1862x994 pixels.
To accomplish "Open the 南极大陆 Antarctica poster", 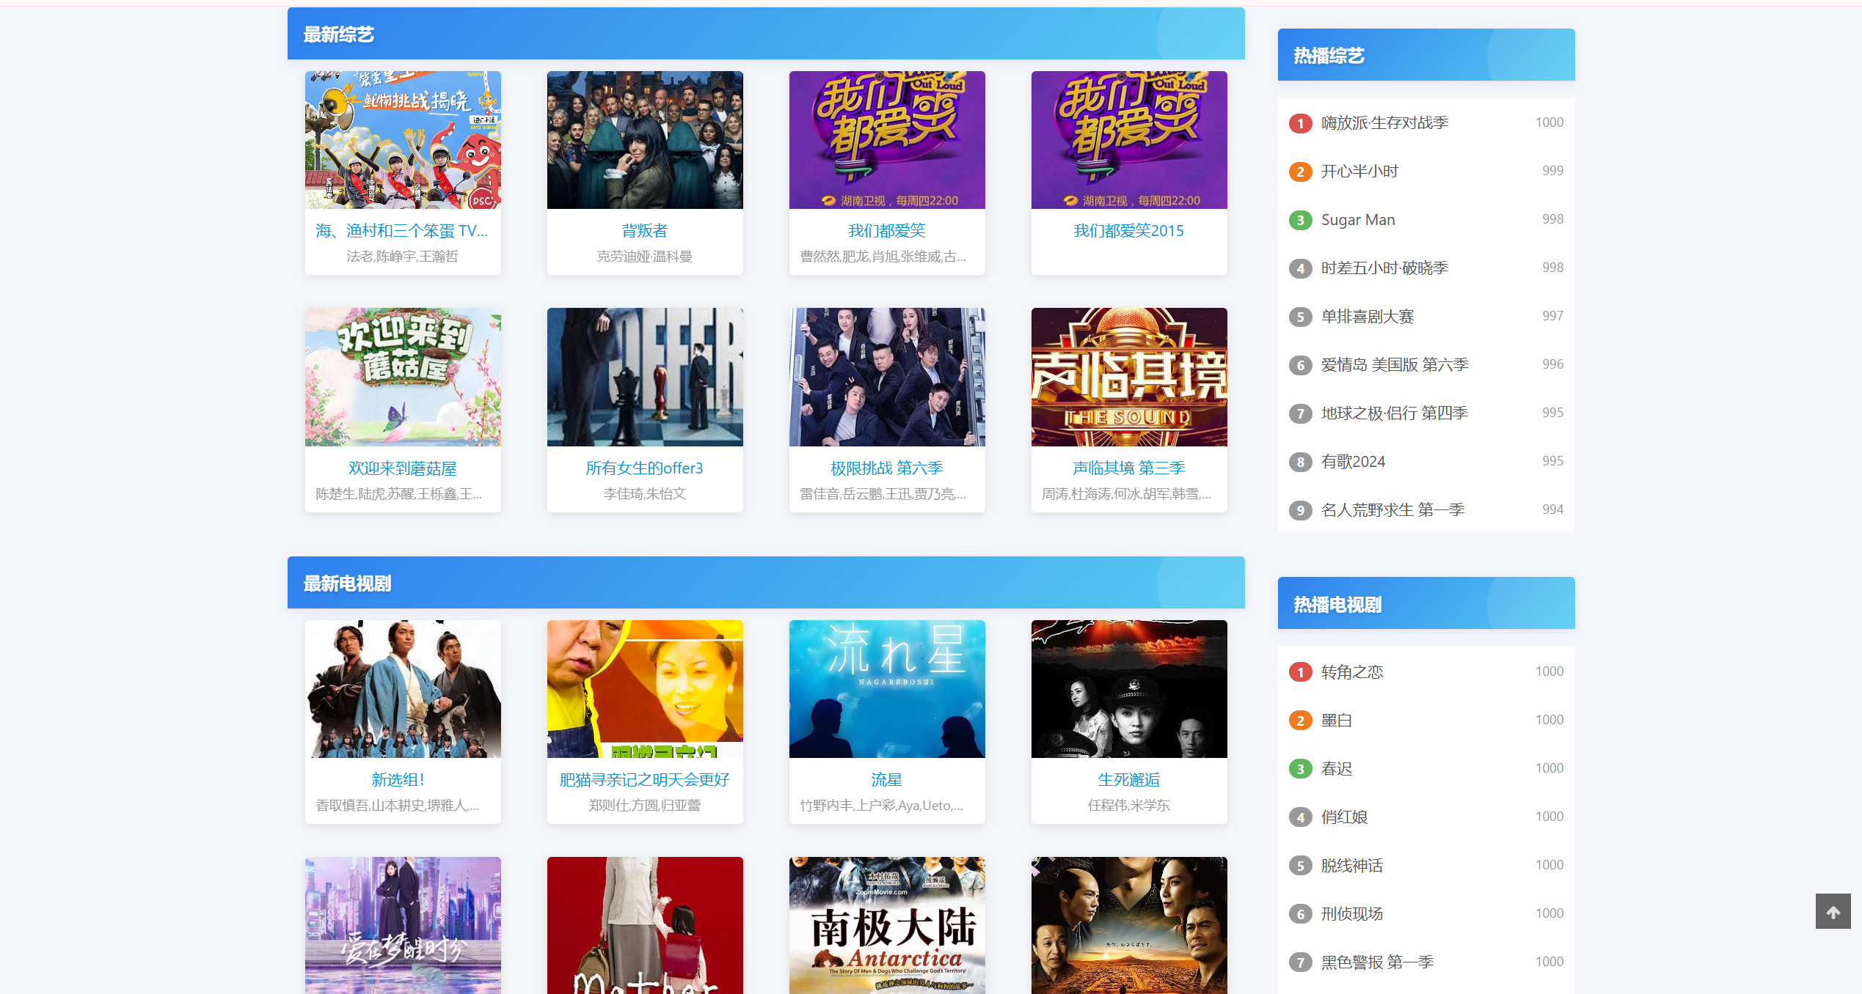I will click(x=886, y=925).
